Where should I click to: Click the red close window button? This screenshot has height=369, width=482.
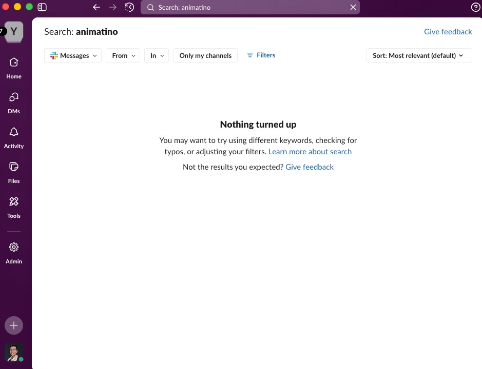[5, 7]
